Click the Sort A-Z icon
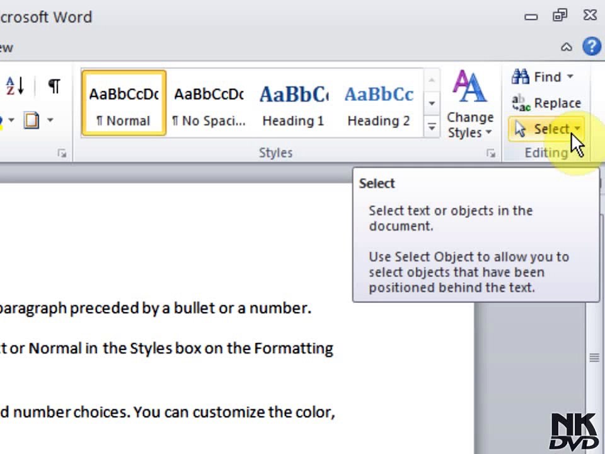605x454 pixels. tap(15, 85)
